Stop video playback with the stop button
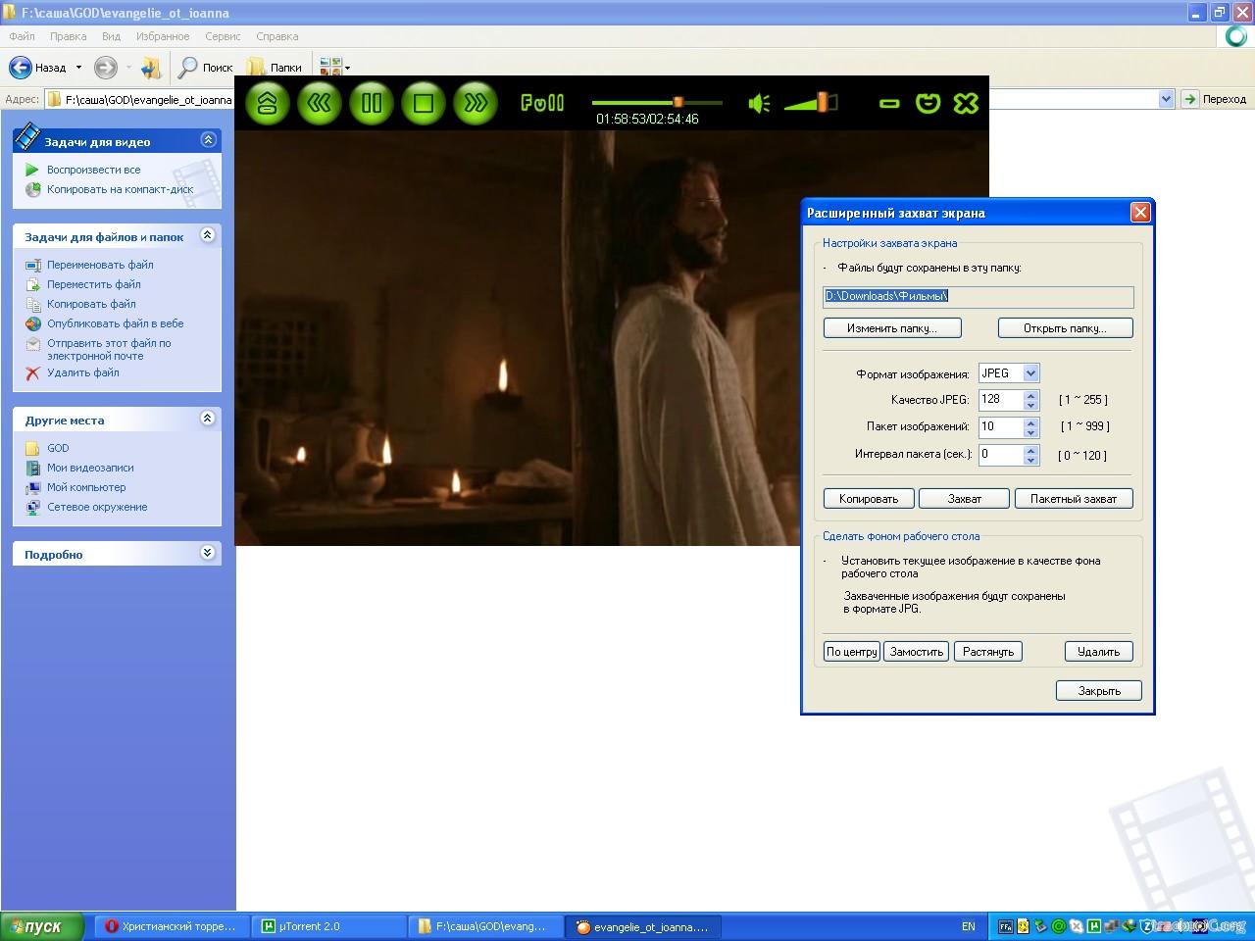 (424, 103)
